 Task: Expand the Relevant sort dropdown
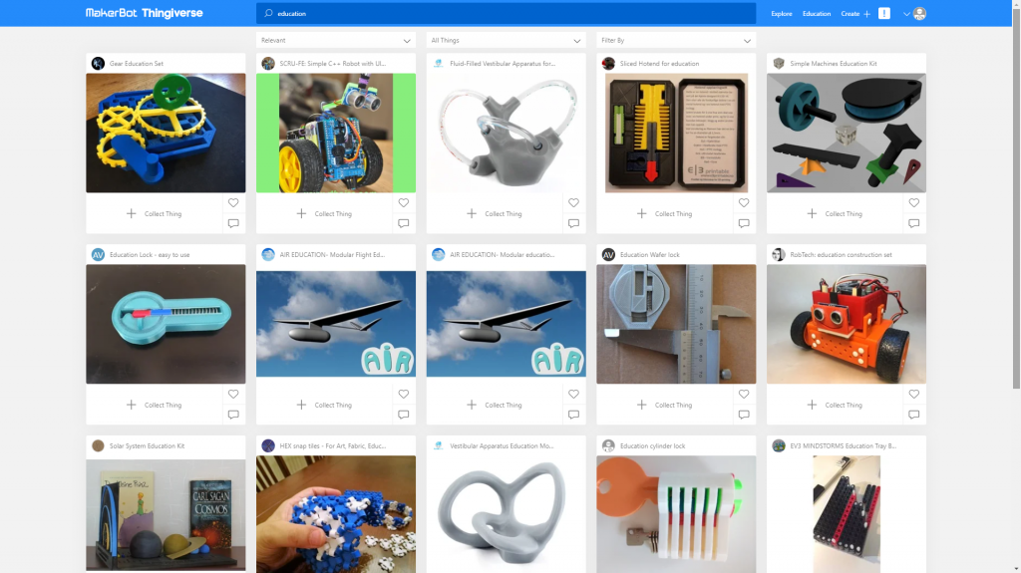point(335,41)
